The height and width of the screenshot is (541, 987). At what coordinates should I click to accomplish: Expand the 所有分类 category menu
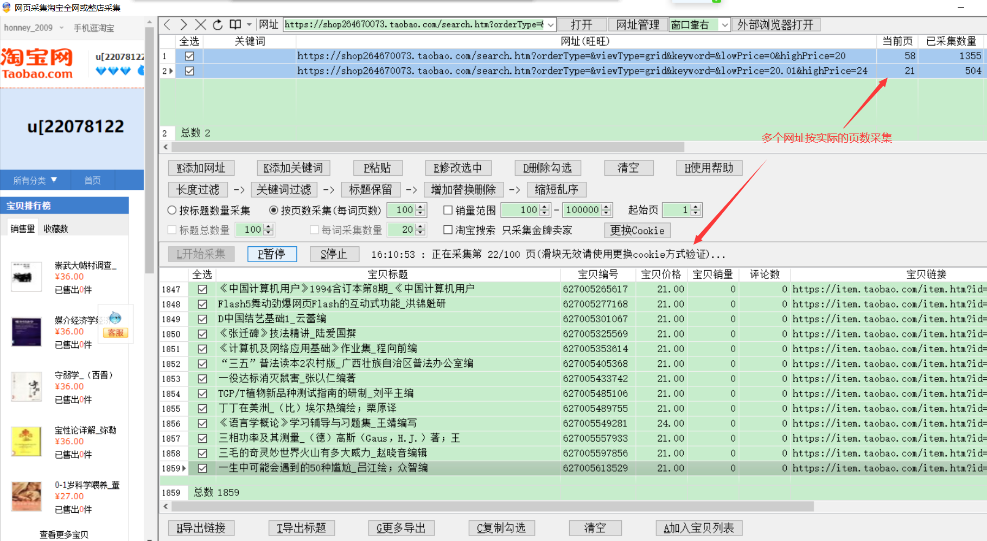(x=35, y=180)
